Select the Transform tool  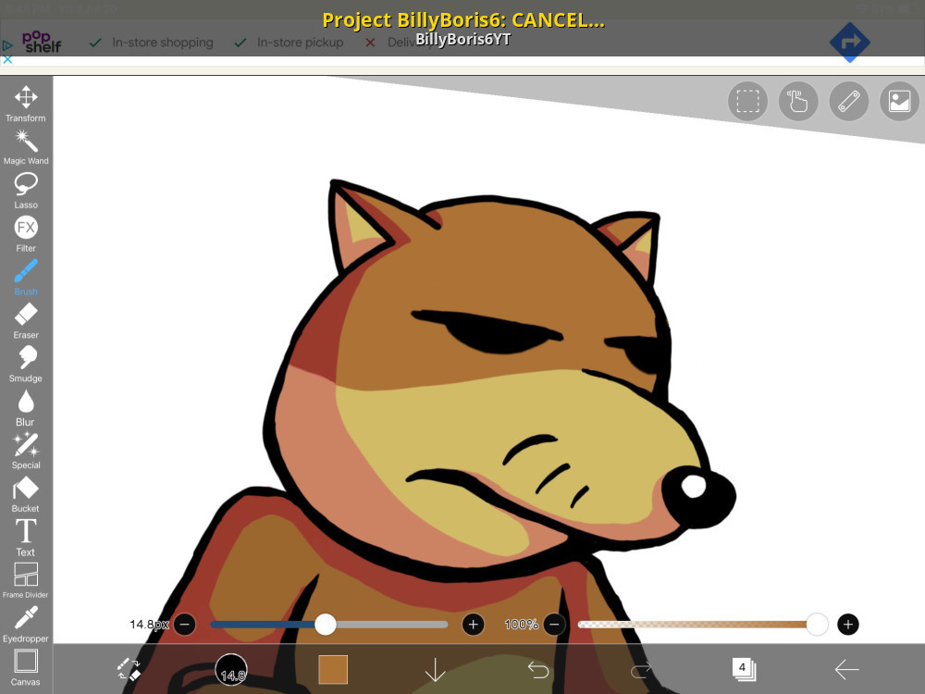(26, 104)
